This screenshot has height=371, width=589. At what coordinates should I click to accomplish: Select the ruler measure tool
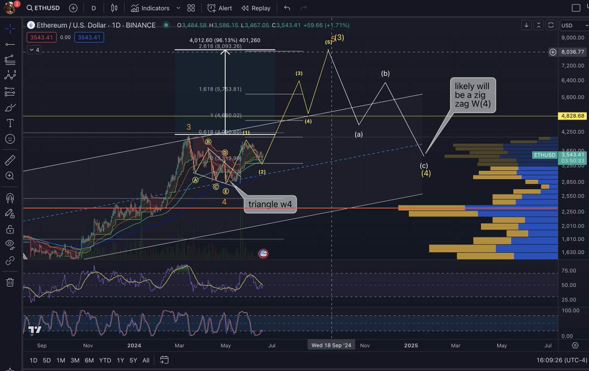10,160
